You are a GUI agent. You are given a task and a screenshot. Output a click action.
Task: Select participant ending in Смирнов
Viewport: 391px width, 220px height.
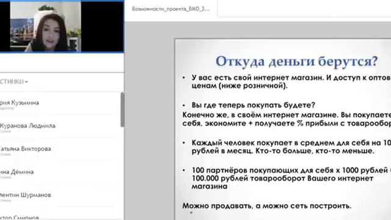[19, 218]
